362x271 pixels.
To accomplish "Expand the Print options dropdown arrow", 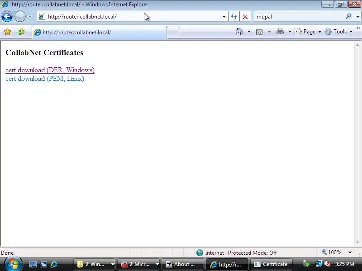I will pos(290,32).
